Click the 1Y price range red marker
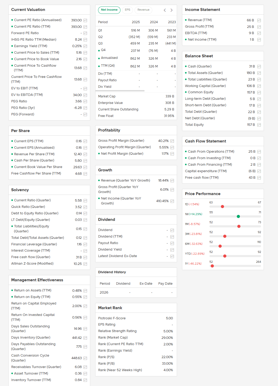The image size is (278, 386). coord(212,266)
